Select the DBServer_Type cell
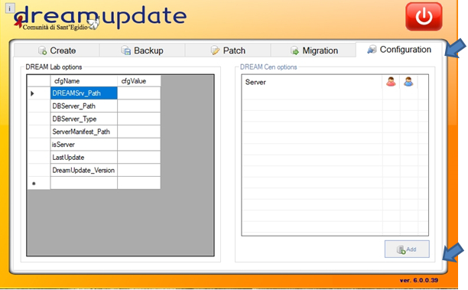 (x=84, y=119)
